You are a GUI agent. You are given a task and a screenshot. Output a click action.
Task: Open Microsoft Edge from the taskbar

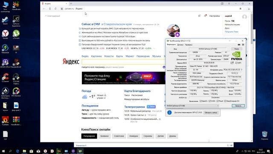pos(17,151)
